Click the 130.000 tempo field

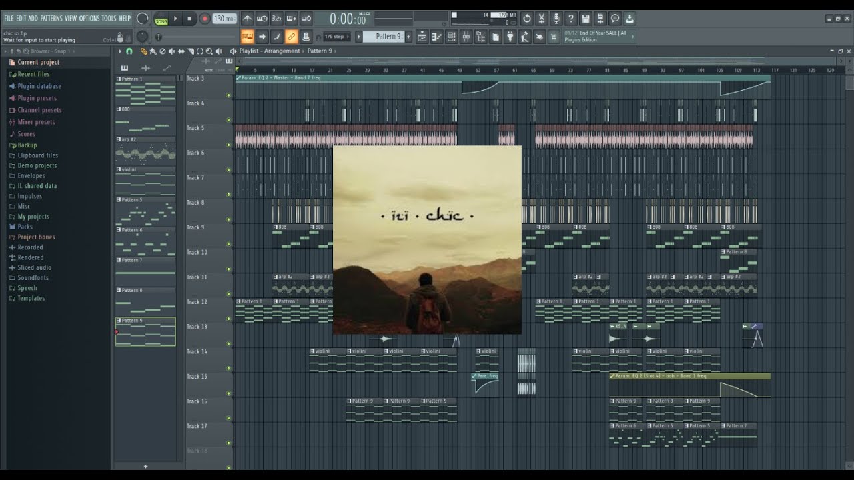[225, 19]
